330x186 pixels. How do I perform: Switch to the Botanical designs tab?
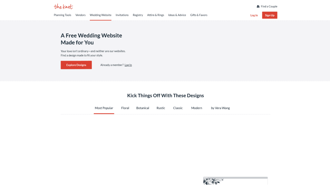point(143,108)
